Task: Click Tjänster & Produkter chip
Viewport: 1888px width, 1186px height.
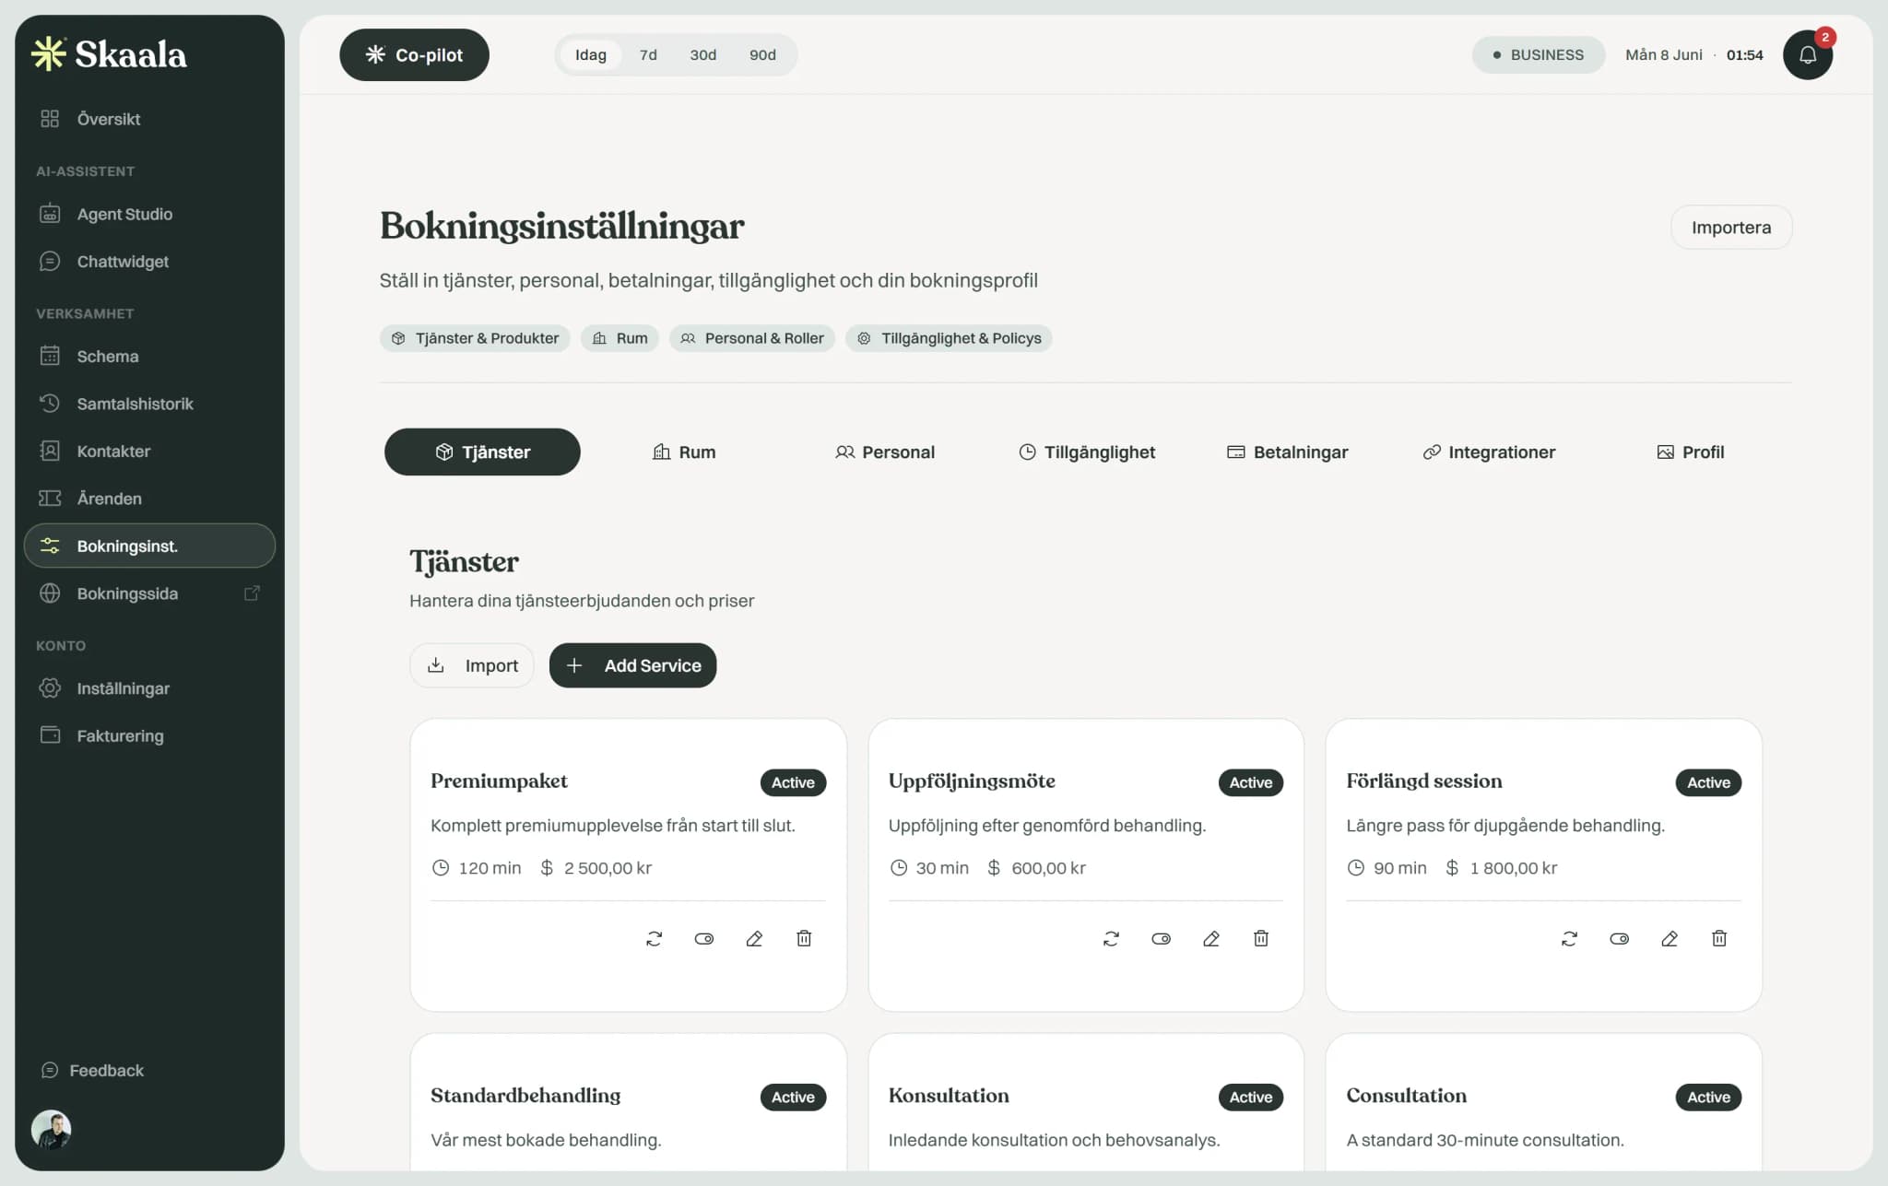Action: click(475, 338)
